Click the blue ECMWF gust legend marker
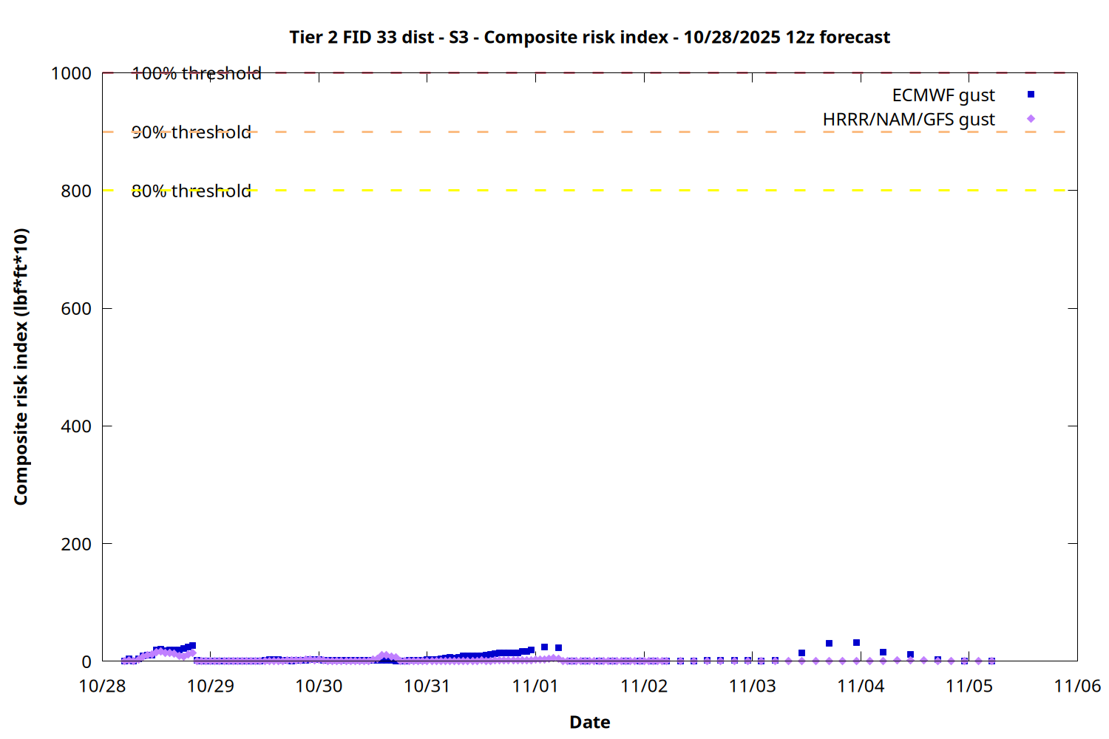Viewport: 1109px width, 739px height. pos(1031,95)
